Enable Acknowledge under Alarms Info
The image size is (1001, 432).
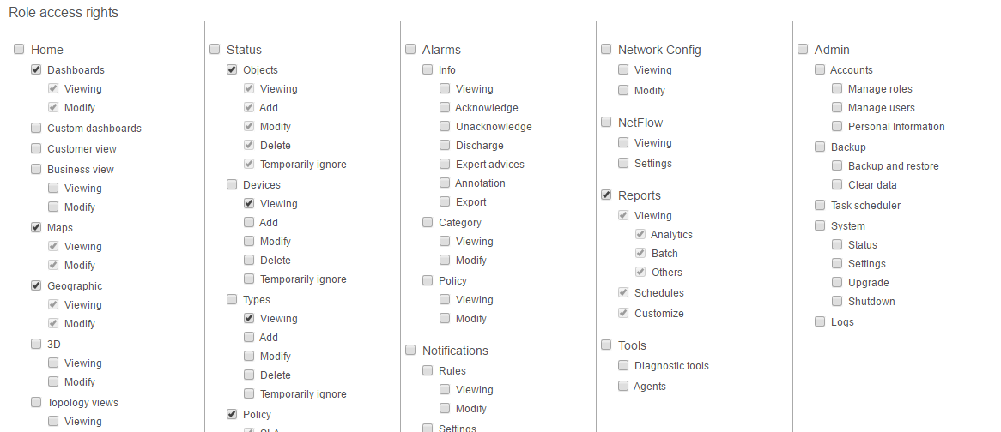(445, 108)
